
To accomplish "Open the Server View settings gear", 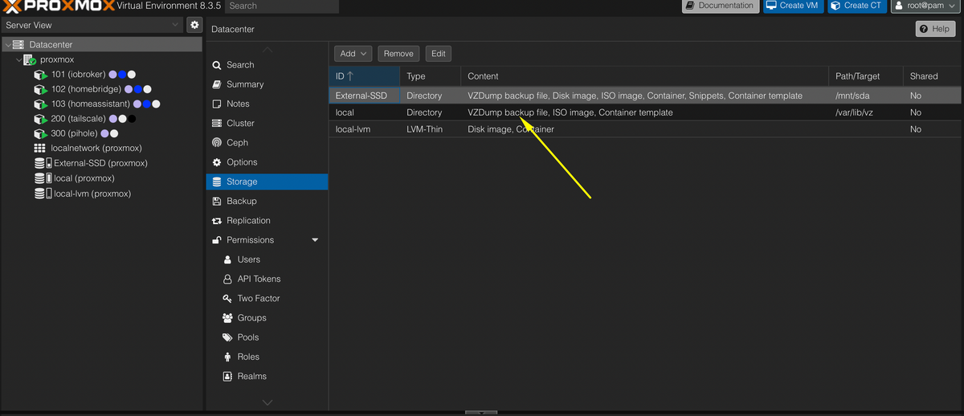I will pos(194,25).
